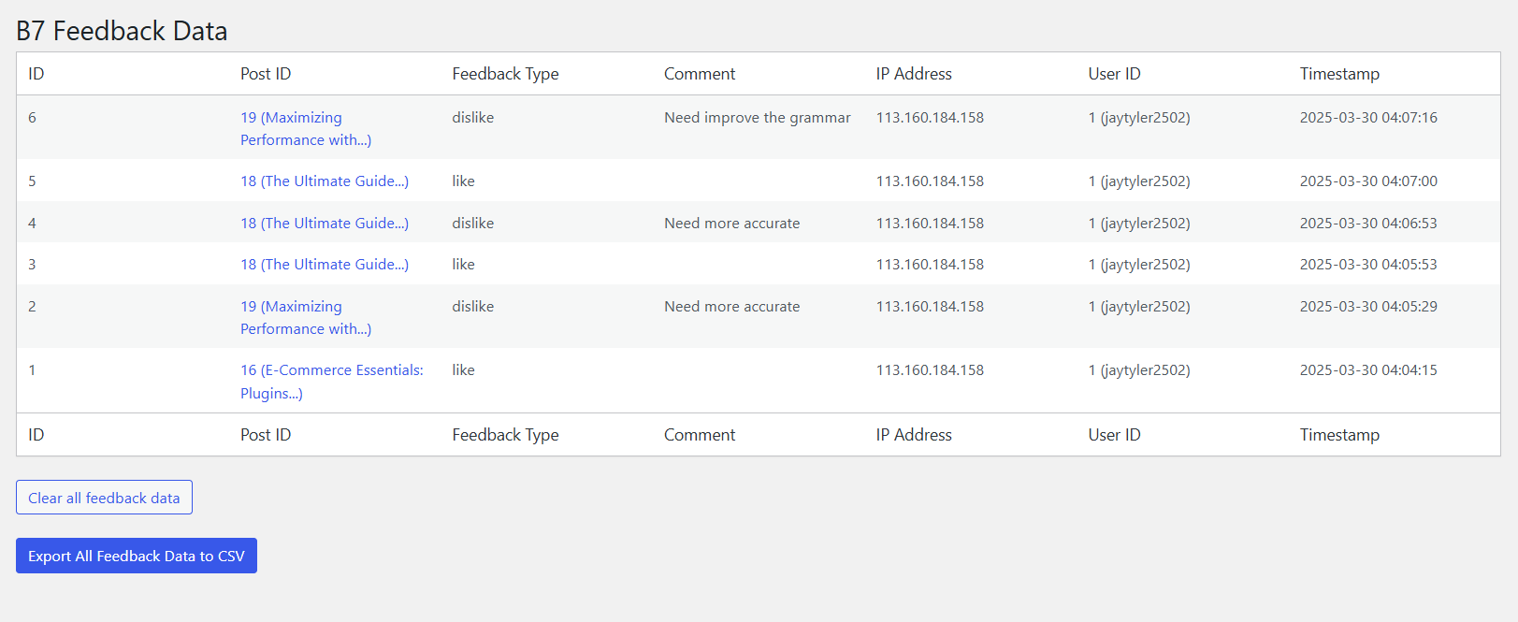This screenshot has height=622, width=1518.
Task: Click the footer 'Feedback Type' column label
Action: (505, 435)
